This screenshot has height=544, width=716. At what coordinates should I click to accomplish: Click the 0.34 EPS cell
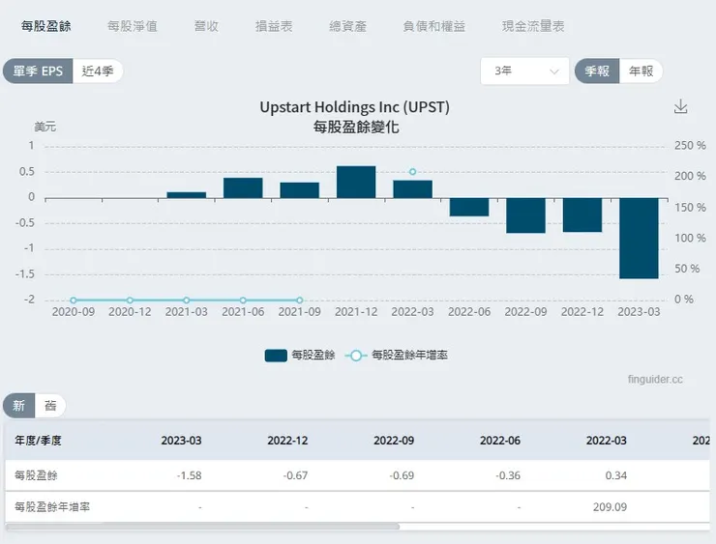click(x=616, y=475)
